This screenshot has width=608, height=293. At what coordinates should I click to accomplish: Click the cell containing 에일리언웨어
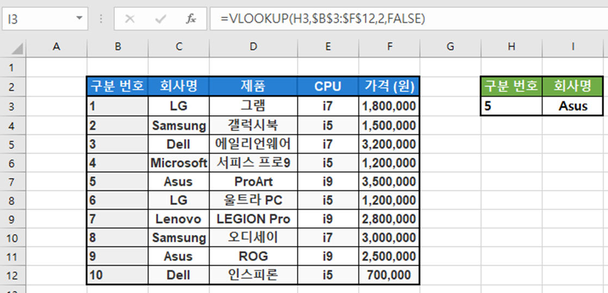point(253,144)
